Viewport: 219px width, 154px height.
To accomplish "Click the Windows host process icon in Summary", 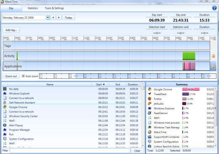I will (x=150, y=122).
